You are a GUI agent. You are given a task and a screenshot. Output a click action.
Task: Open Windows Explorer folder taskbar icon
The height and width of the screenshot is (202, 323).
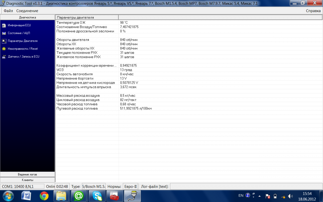coord(61,196)
